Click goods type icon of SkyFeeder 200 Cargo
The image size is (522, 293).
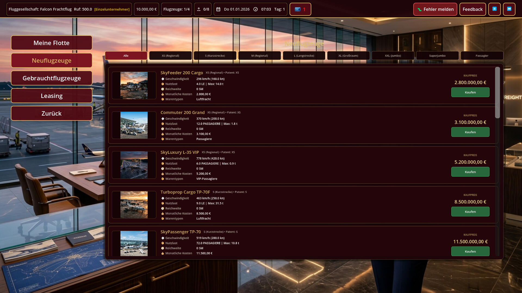tap(163, 99)
